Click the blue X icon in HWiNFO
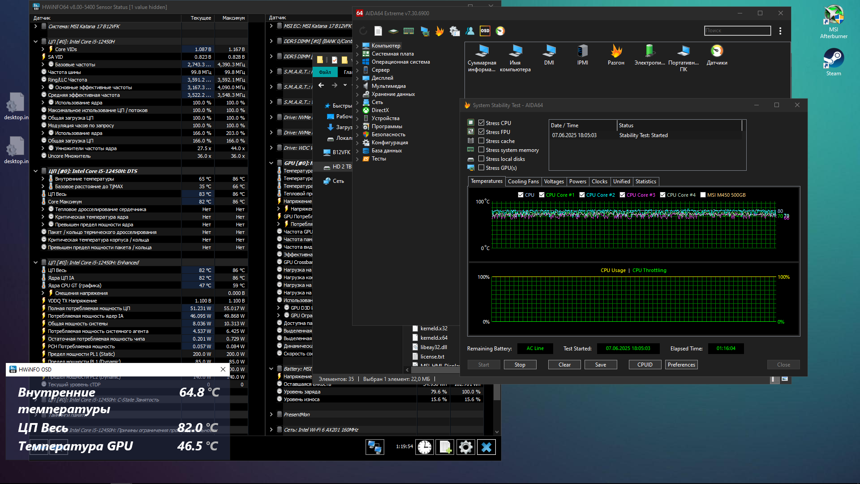This screenshot has height=484, width=860. point(486,447)
